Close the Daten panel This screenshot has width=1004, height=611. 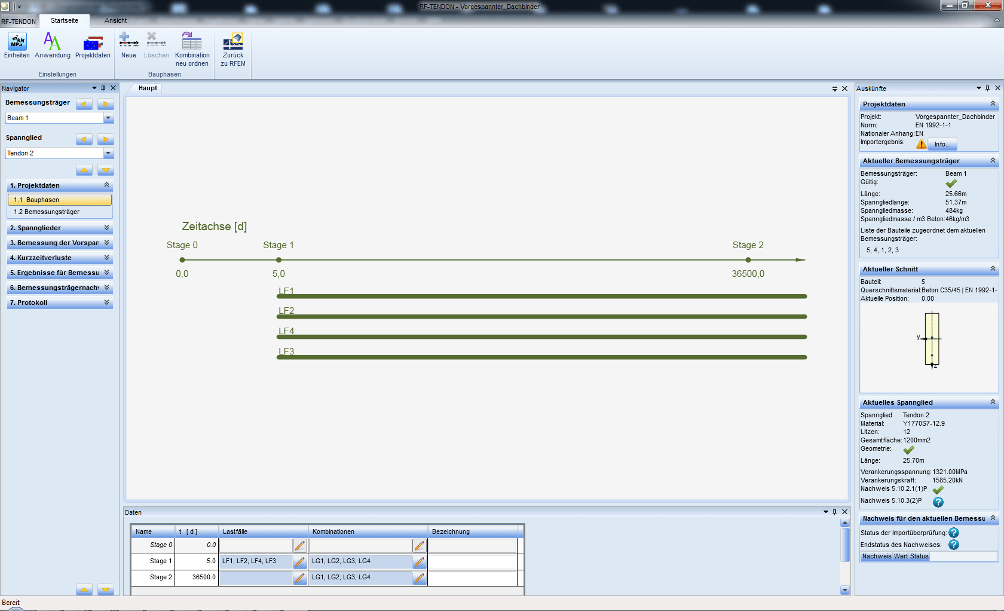coord(845,512)
